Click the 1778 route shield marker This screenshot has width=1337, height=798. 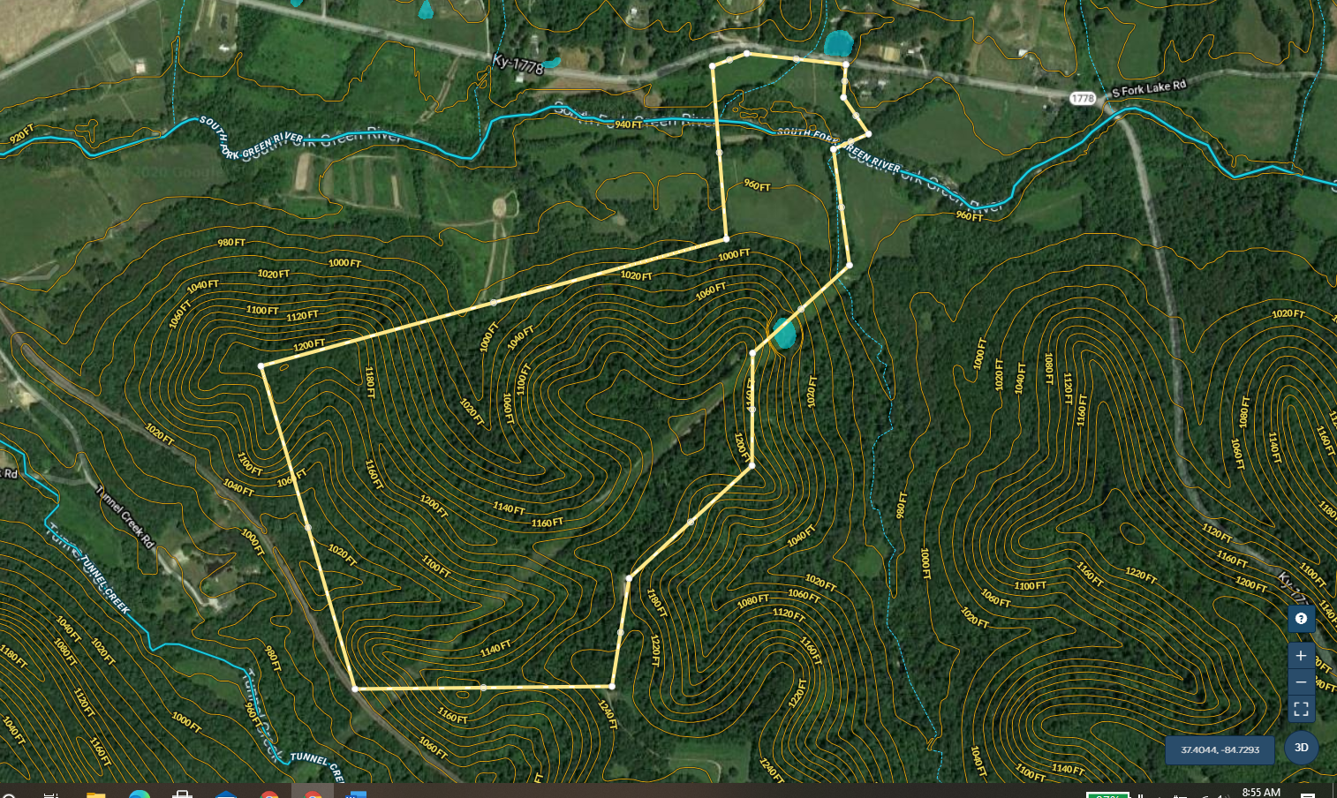point(1083,98)
